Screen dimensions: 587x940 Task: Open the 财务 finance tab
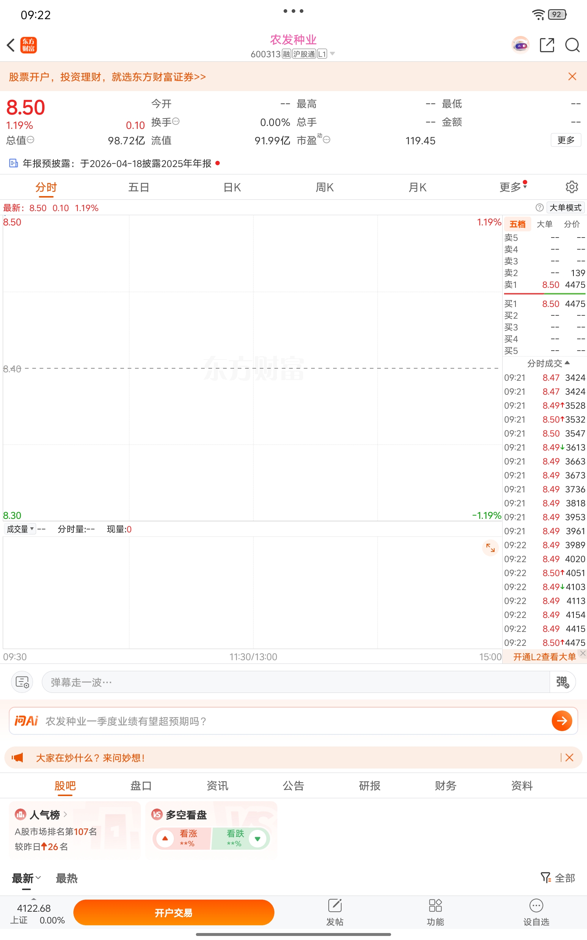click(445, 785)
